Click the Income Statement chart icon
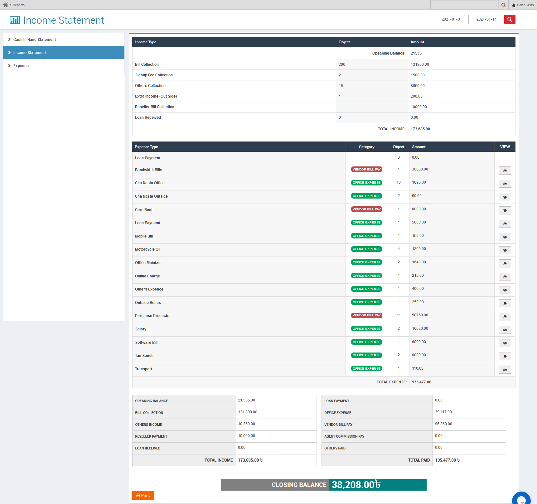The height and width of the screenshot is (504, 537). coord(15,20)
